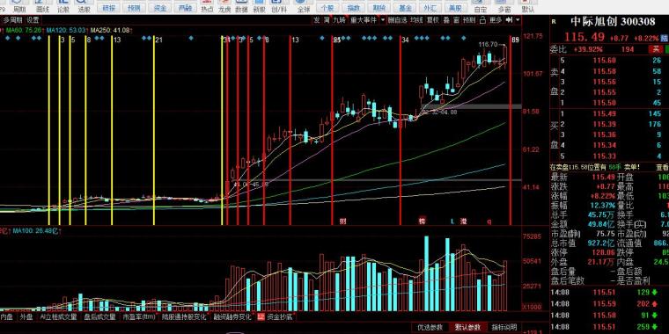Open the 更多 more options menu
669x334 pixels.
pyautogui.click(x=496, y=19)
